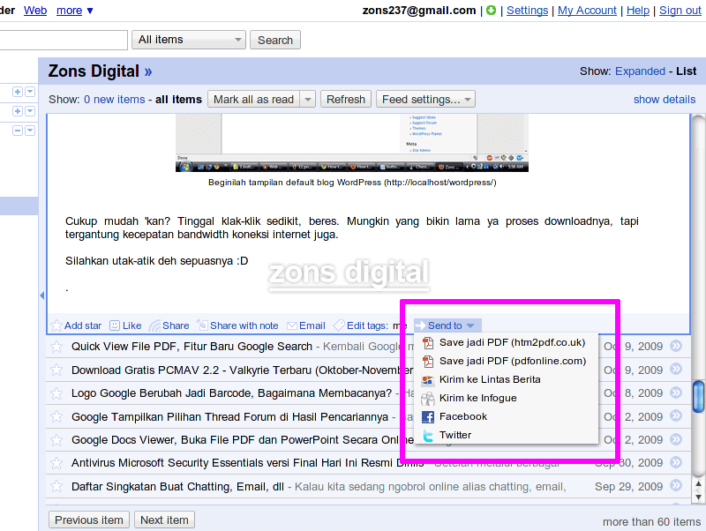
Task: Go to Next item
Action: [x=164, y=520]
